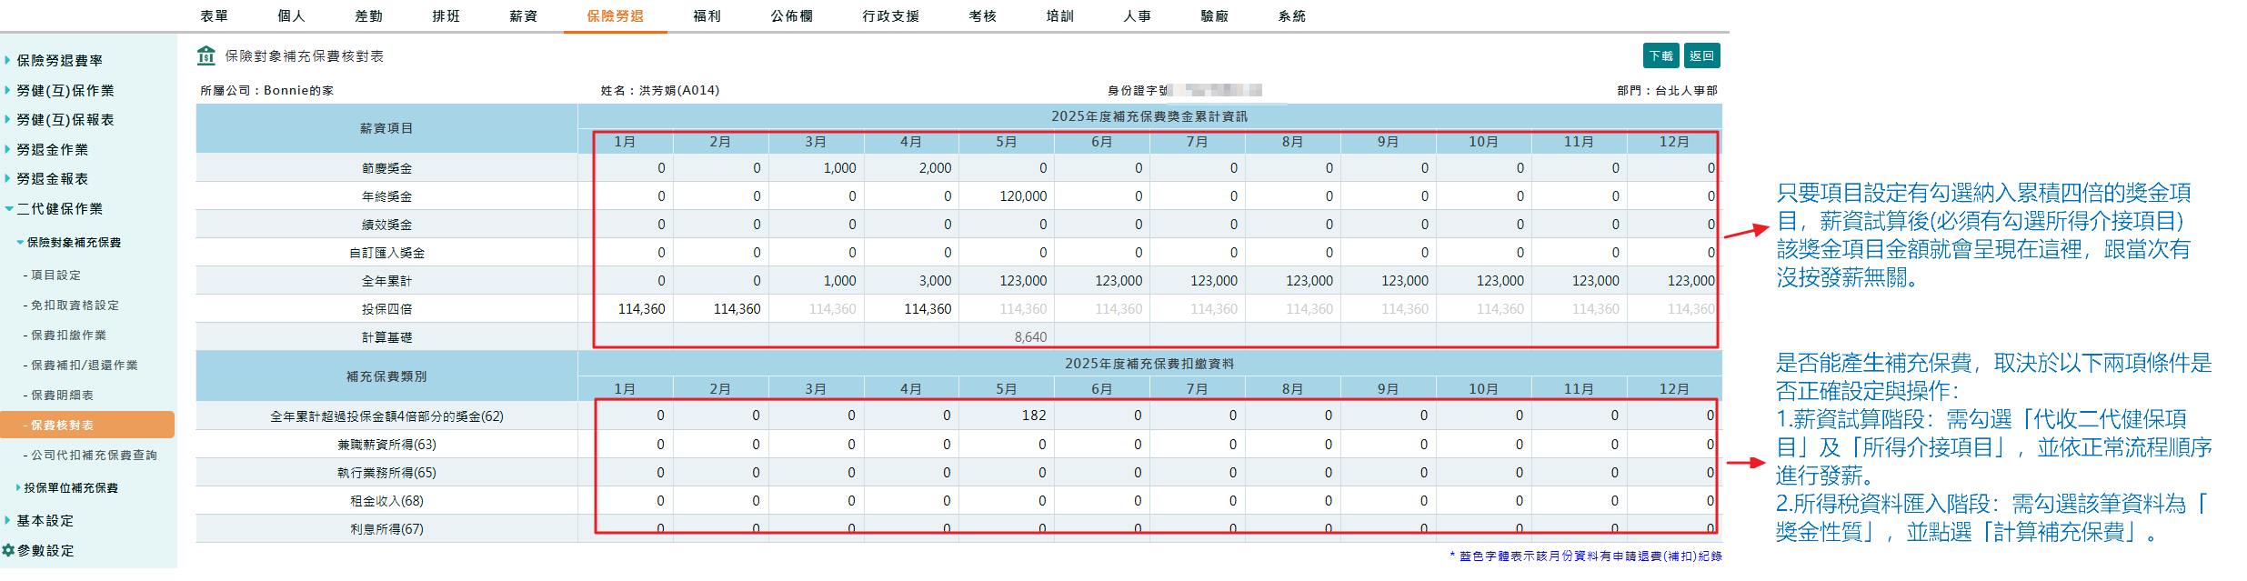The width and height of the screenshot is (2247, 581).
Task: Click the 薪資項目 column header
Action: click(386, 128)
